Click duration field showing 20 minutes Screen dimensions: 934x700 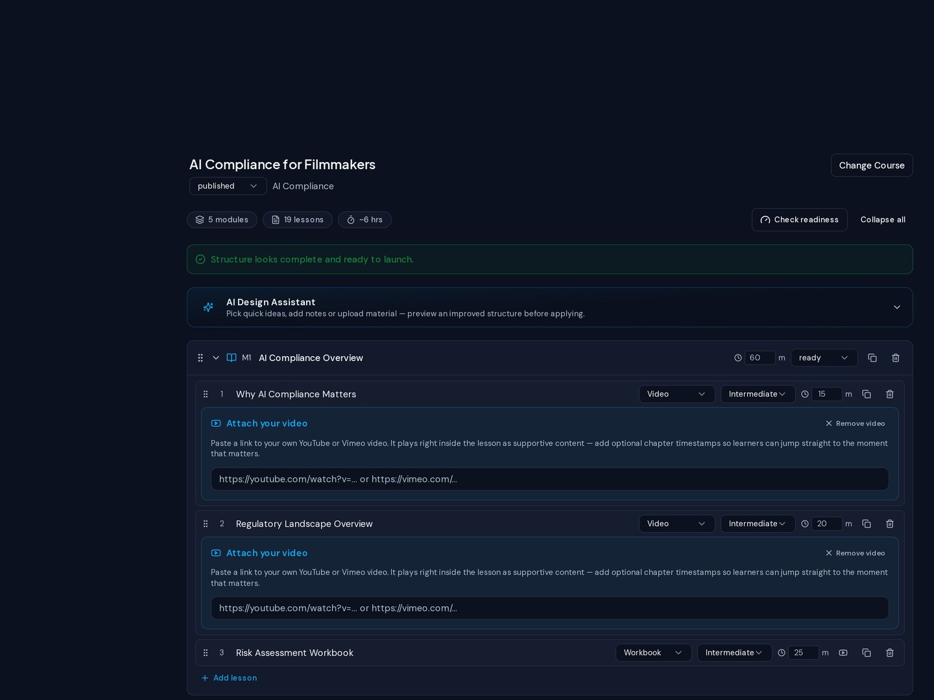(x=827, y=524)
